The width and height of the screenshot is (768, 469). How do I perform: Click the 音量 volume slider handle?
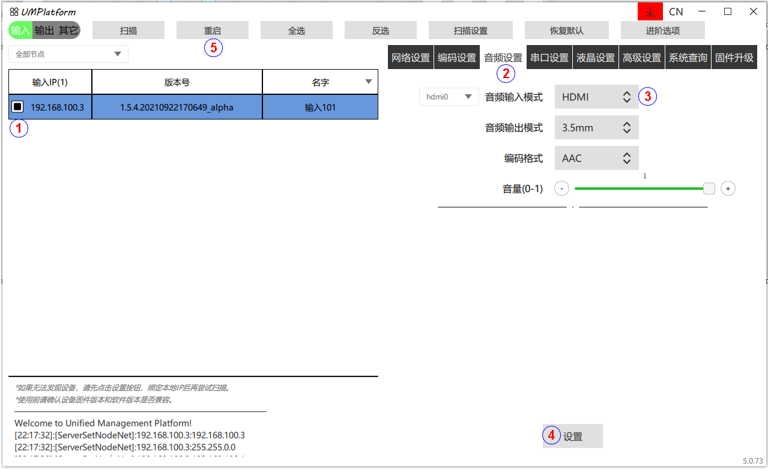tap(709, 189)
